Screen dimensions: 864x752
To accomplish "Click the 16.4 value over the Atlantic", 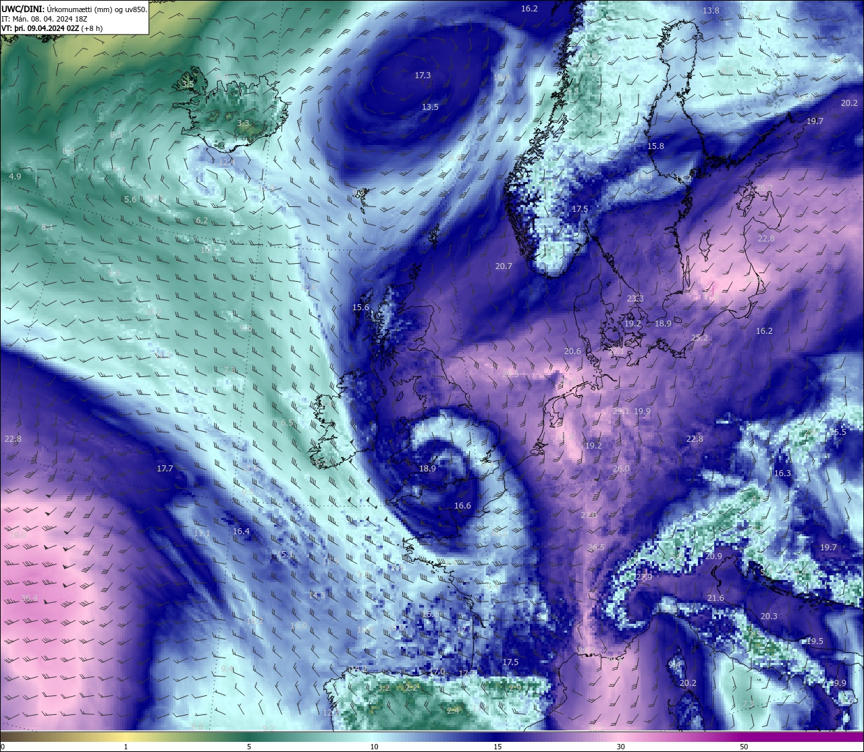I will tap(241, 531).
